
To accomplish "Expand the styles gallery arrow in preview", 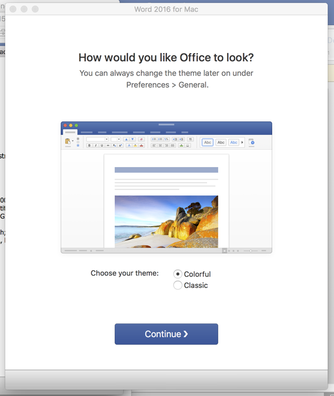I will [242, 143].
